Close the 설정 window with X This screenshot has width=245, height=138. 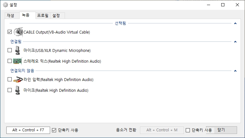pos(237,5)
